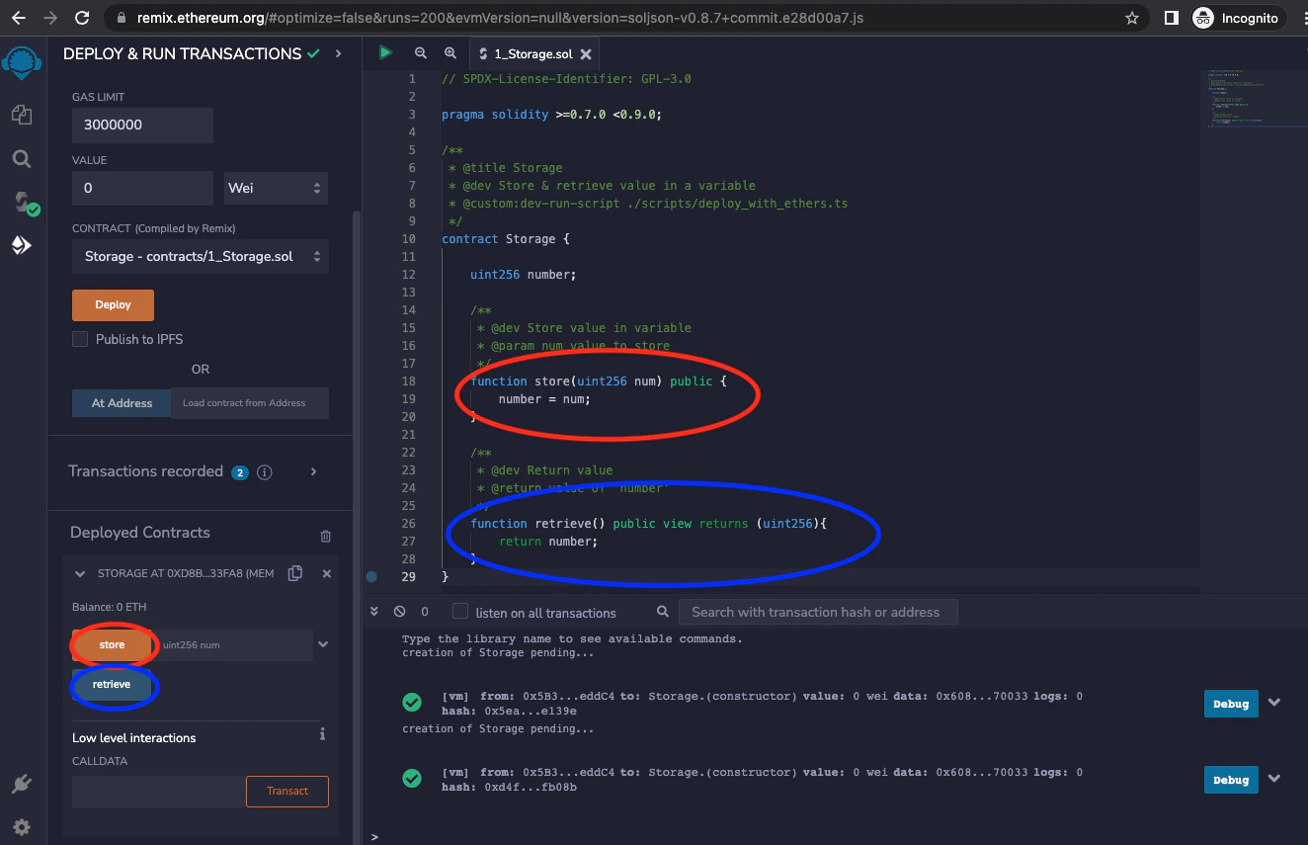Debug the second constructor transaction
Viewport: 1308px width, 845px height.
point(1231,780)
